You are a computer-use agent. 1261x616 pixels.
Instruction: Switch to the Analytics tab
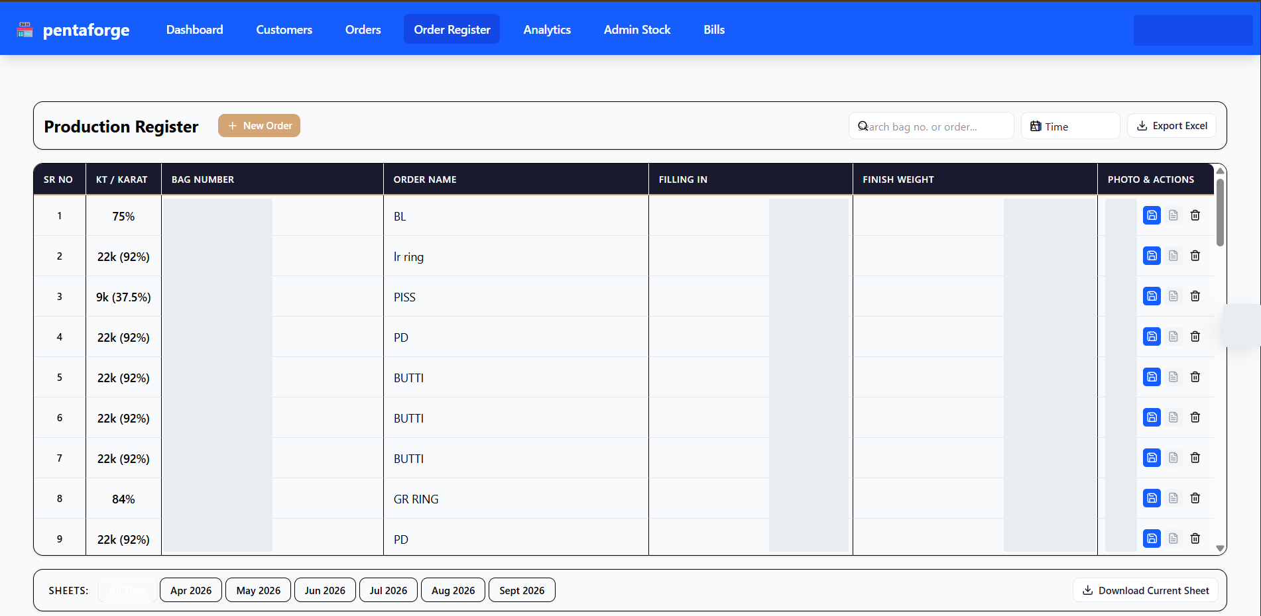(x=547, y=29)
